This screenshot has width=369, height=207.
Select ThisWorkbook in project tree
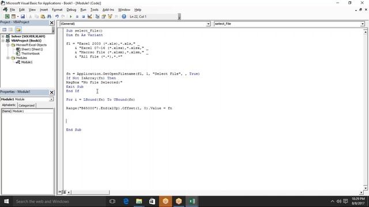click(x=31, y=53)
